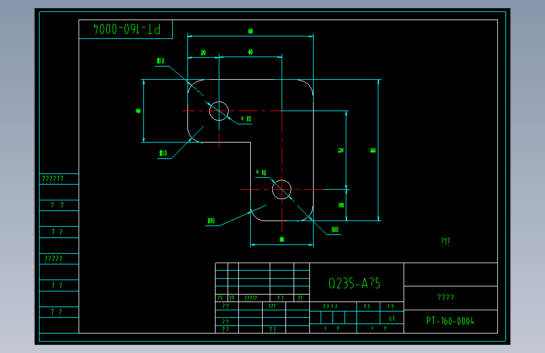Select R10 label above the part's top-left corner

(x=160, y=61)
